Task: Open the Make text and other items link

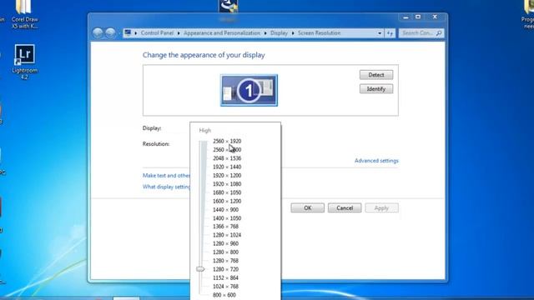Action: coord(166,176)
